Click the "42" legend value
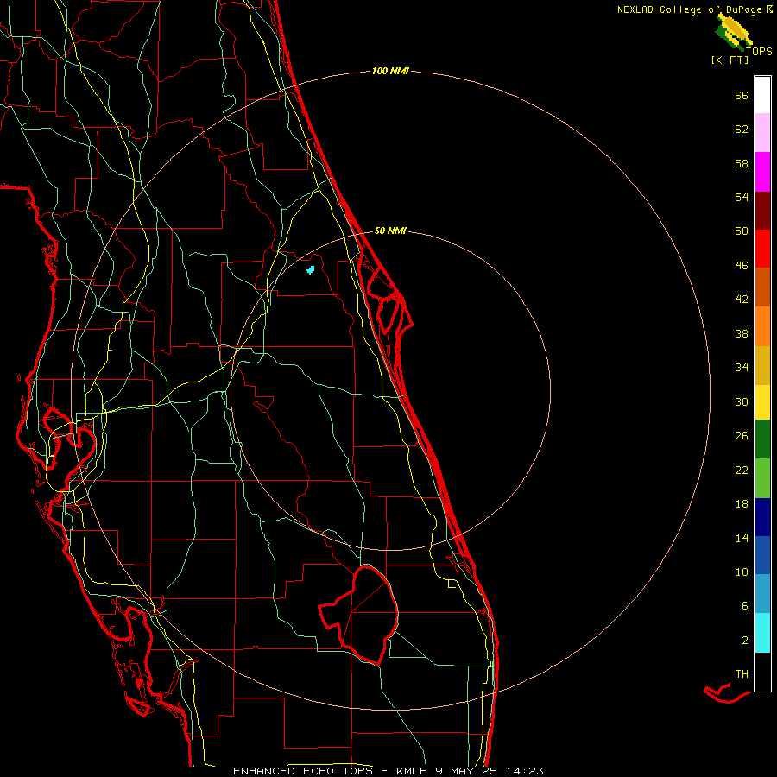 (x=742, y=300)
